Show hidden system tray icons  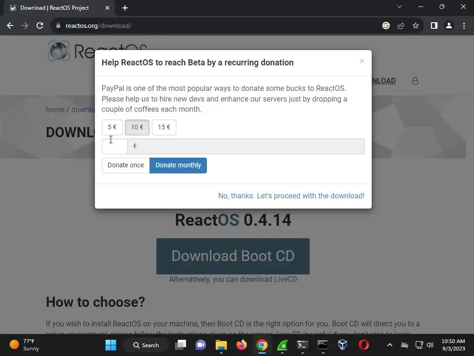pyautogui.click(x=390, y=345)
